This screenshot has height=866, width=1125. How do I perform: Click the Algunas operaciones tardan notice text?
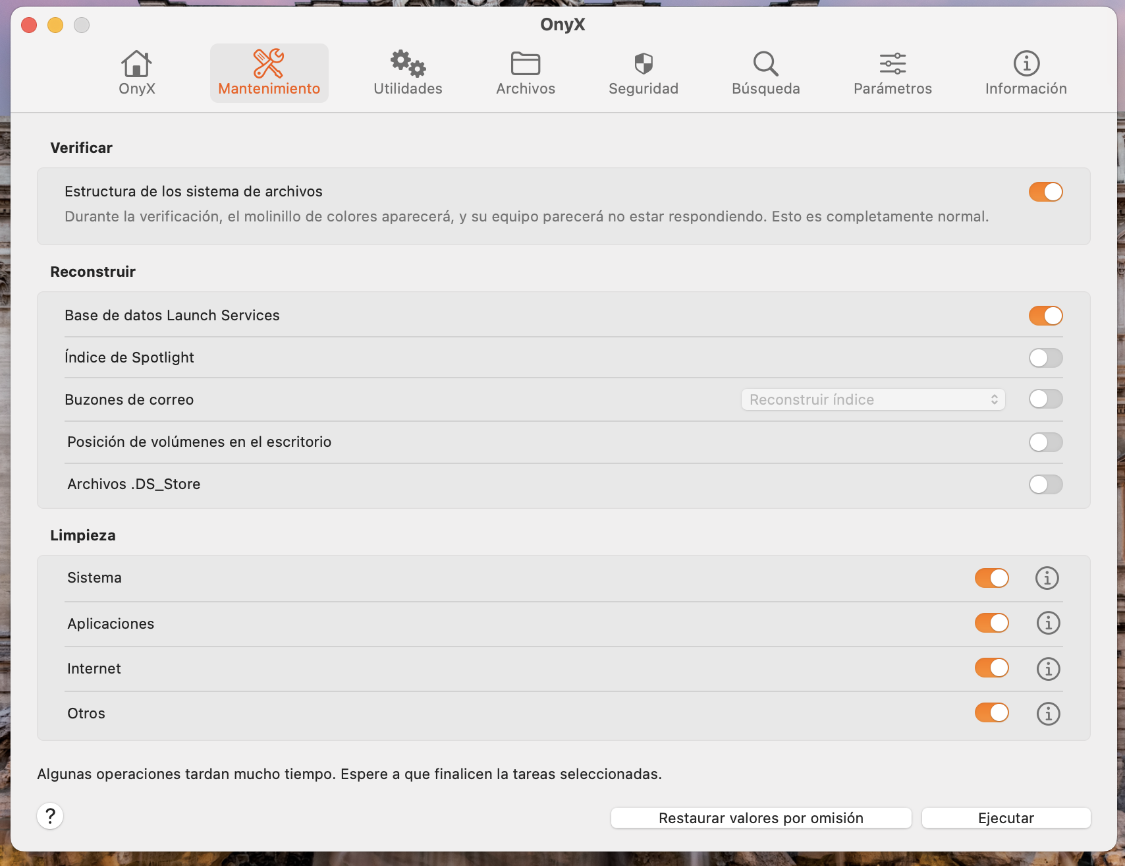pos(350,774)
